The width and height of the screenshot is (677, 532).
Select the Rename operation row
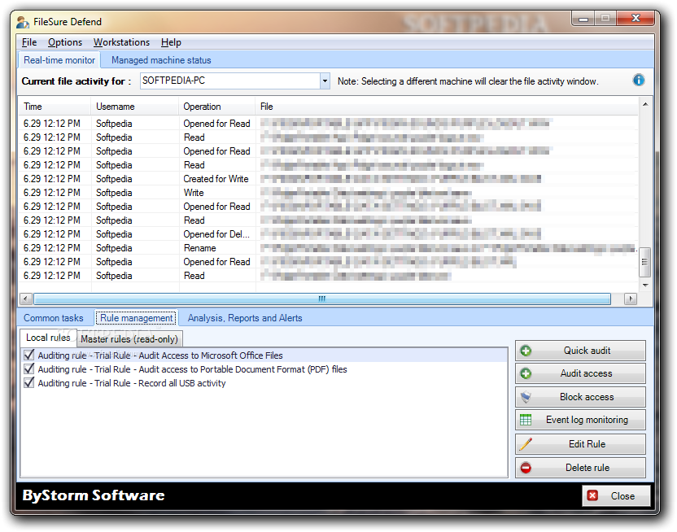click(x=328, y=247)
